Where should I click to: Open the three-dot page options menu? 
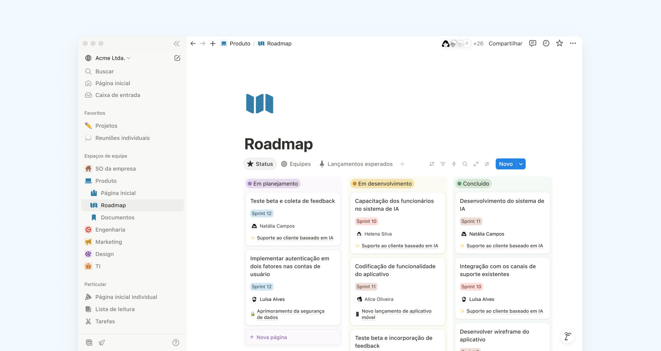pyautogui.click(x=573, y=43)
